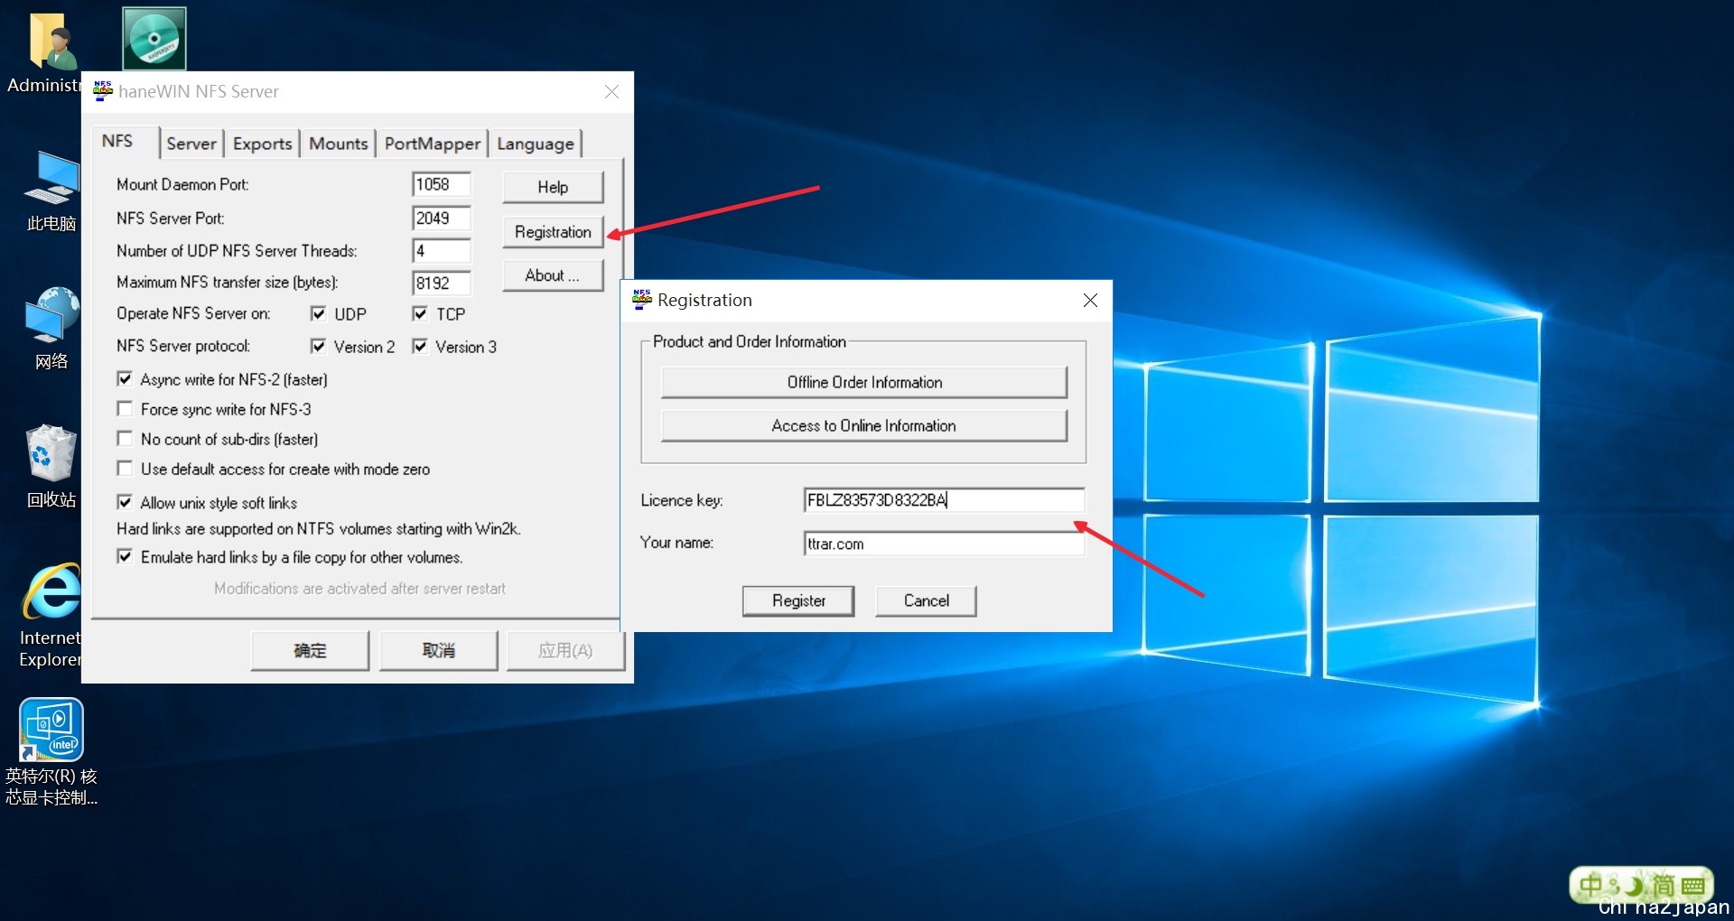Image resolution: width=1734 pixels, height=921 pixels.
Task: Click the Registration dialog title icon
Action: [642, 300]
